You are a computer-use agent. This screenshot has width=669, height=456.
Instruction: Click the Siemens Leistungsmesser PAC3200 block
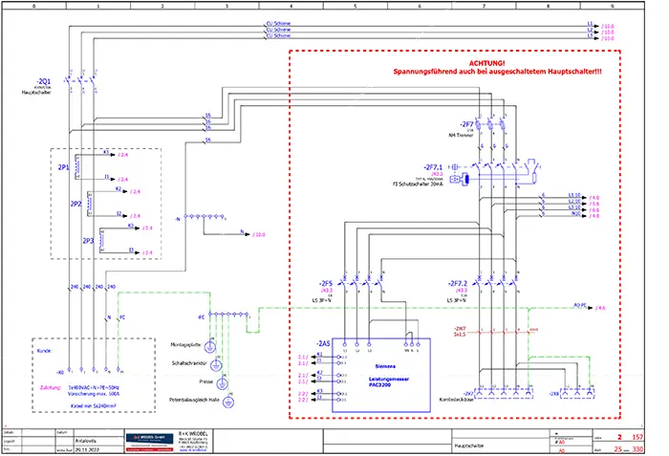click(x=382, y=380)
